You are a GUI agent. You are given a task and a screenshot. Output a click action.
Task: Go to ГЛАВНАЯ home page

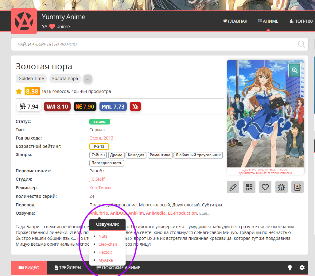[x=235, y=21]
